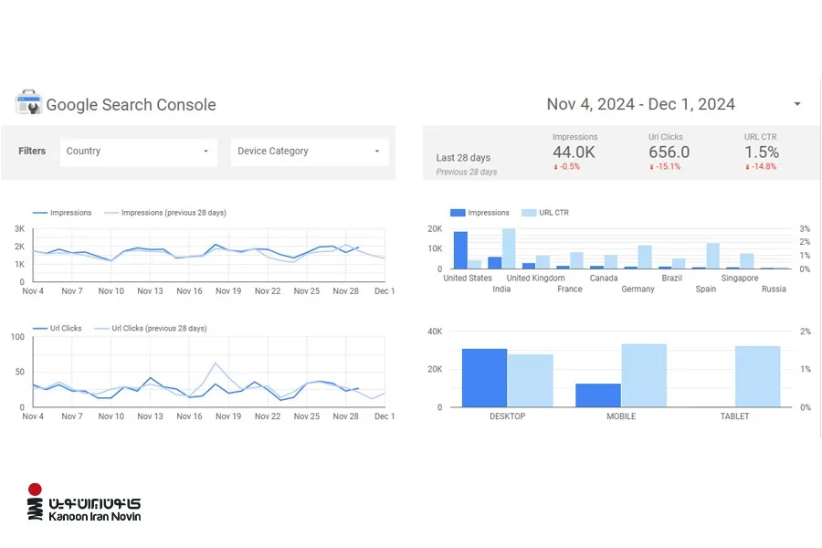Screen dimensions: 822x548
Task: Click the -0.5% impressions change indicator
Action: pos(566,167)
